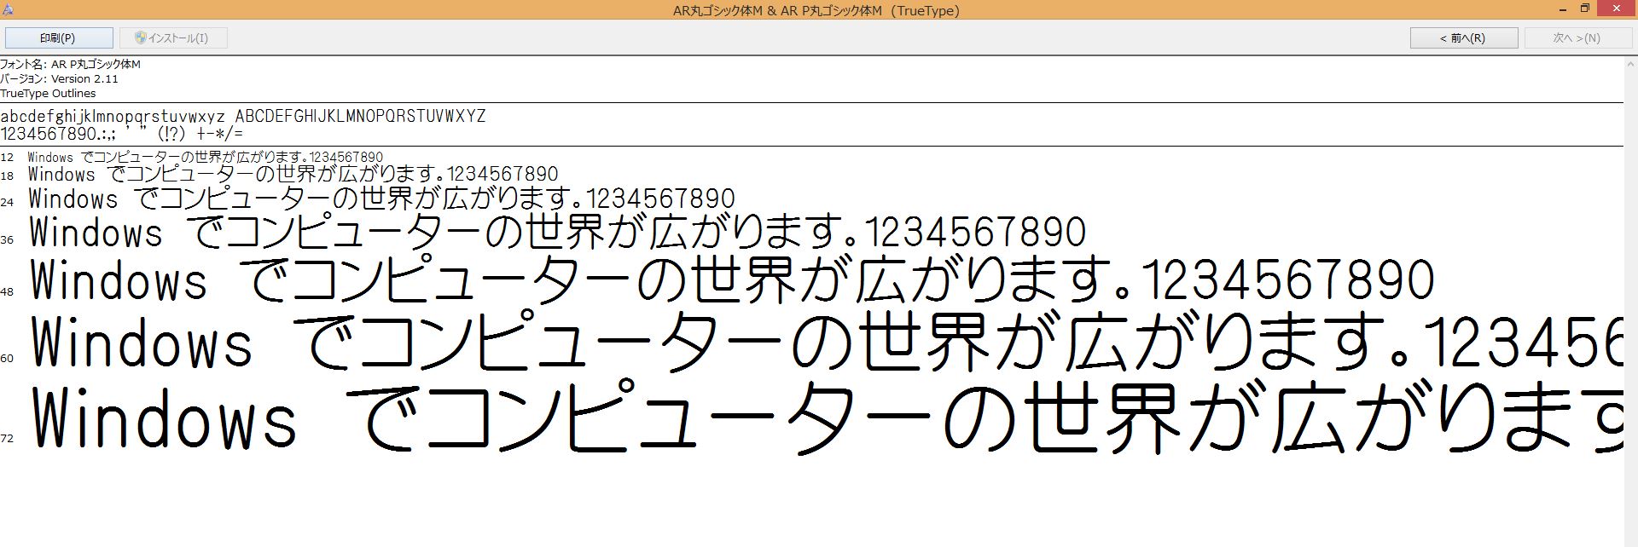Click the size 60 sample sentence
The image size is (1638, 547).
coord(826,343)
